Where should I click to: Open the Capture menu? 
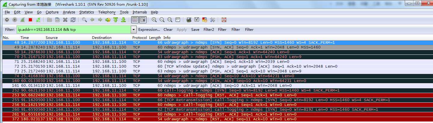coord(52,12)
